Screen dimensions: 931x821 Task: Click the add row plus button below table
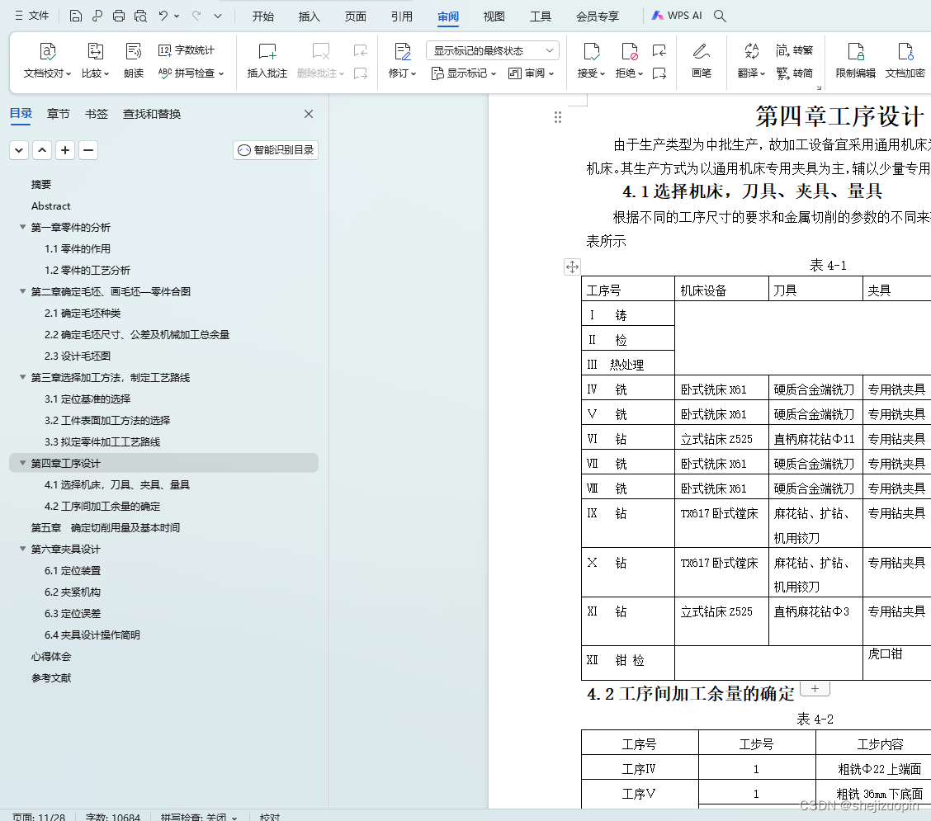(x=815, y=689)
